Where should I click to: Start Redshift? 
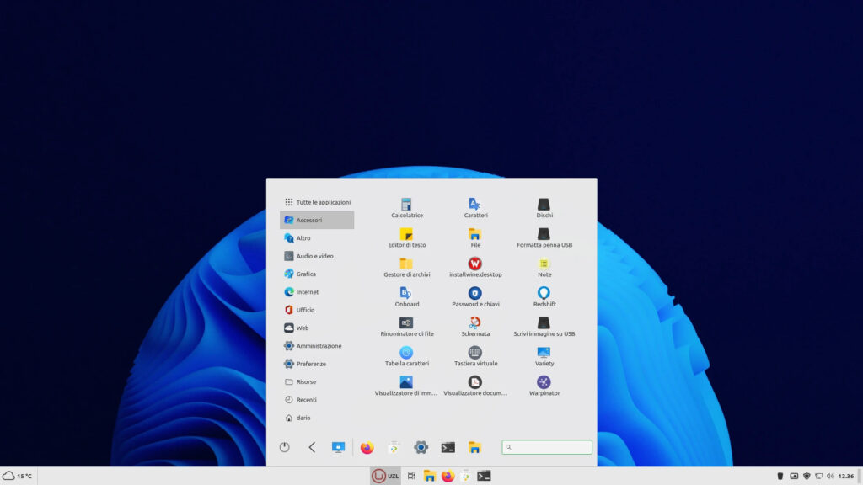(544, 297)
